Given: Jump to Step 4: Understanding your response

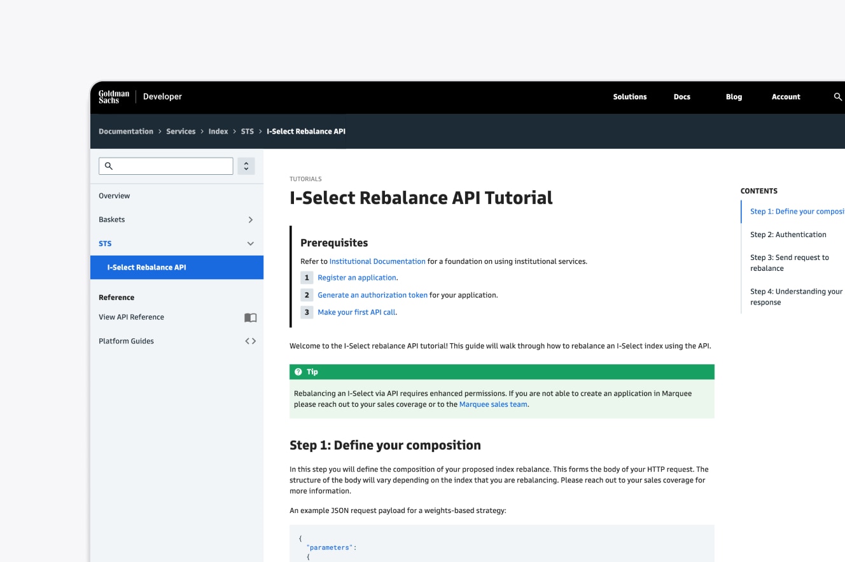Looking at the screenshot, I should (796, 297).
